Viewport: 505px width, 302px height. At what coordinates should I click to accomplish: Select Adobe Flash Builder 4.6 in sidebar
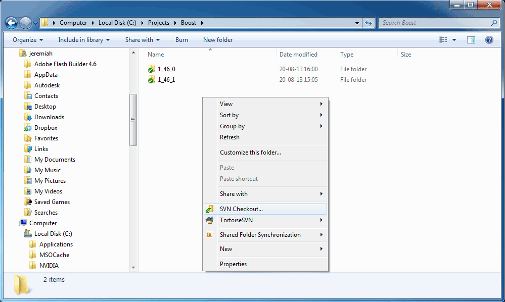[65, 64]
